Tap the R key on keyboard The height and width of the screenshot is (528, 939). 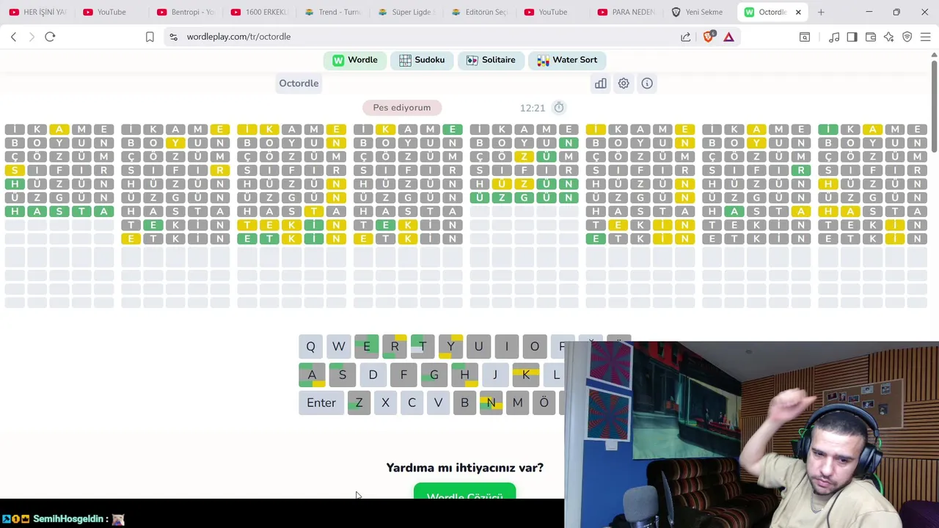coord(395,347)
